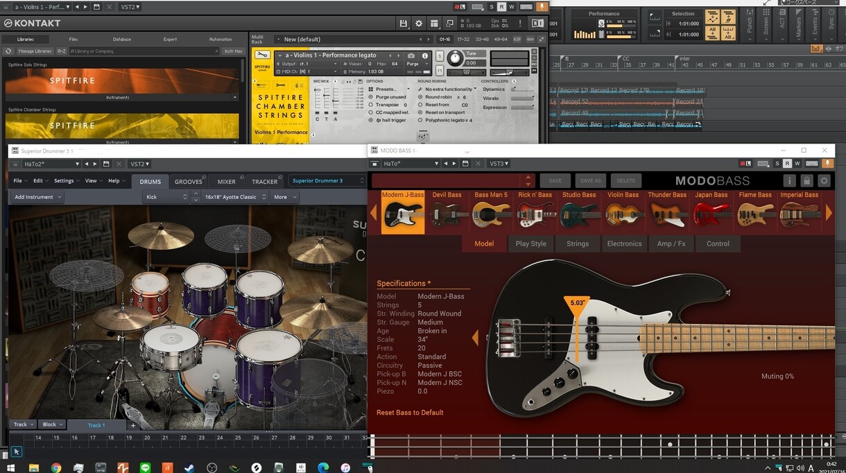This screenshot has height=473, width=846.
Task: Open Steam from taskbar
Action: 189,467
